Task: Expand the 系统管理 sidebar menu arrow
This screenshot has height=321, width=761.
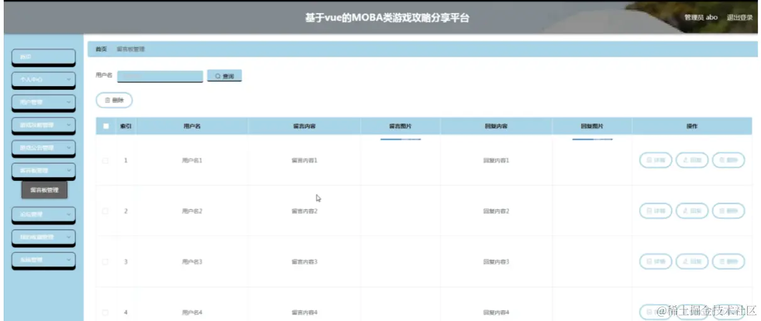Action: click(68, 259)
